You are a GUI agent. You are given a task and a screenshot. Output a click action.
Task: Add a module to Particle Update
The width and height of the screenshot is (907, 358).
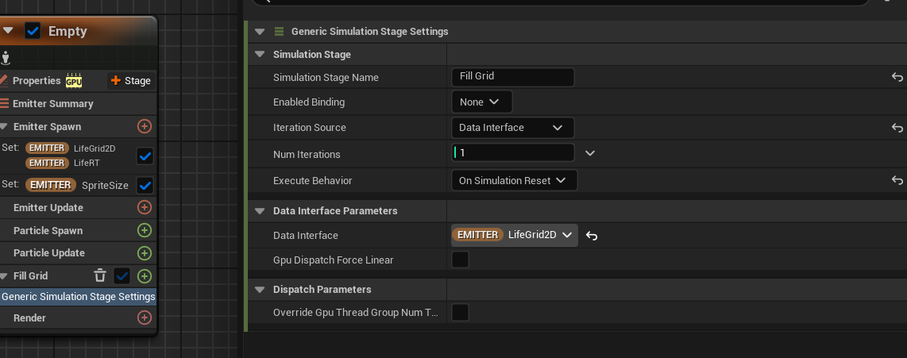click(x=145, y=253)
